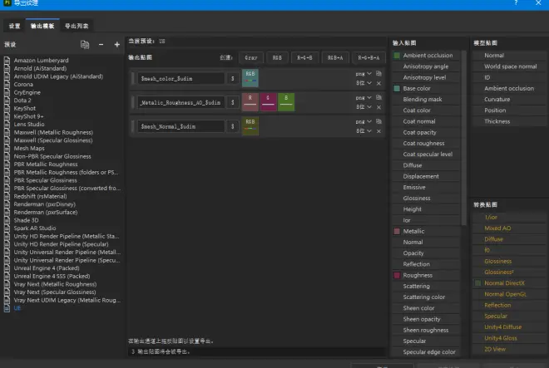Add a new preset with plus icon

tap(117, 44)
